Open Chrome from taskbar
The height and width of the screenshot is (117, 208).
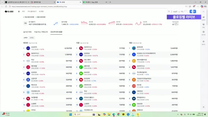pyautogui.click(x=118, y=114)
